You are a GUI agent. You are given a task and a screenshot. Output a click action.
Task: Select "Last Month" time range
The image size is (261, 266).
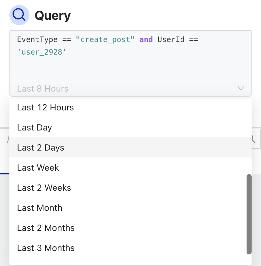[x=40, y=208]
